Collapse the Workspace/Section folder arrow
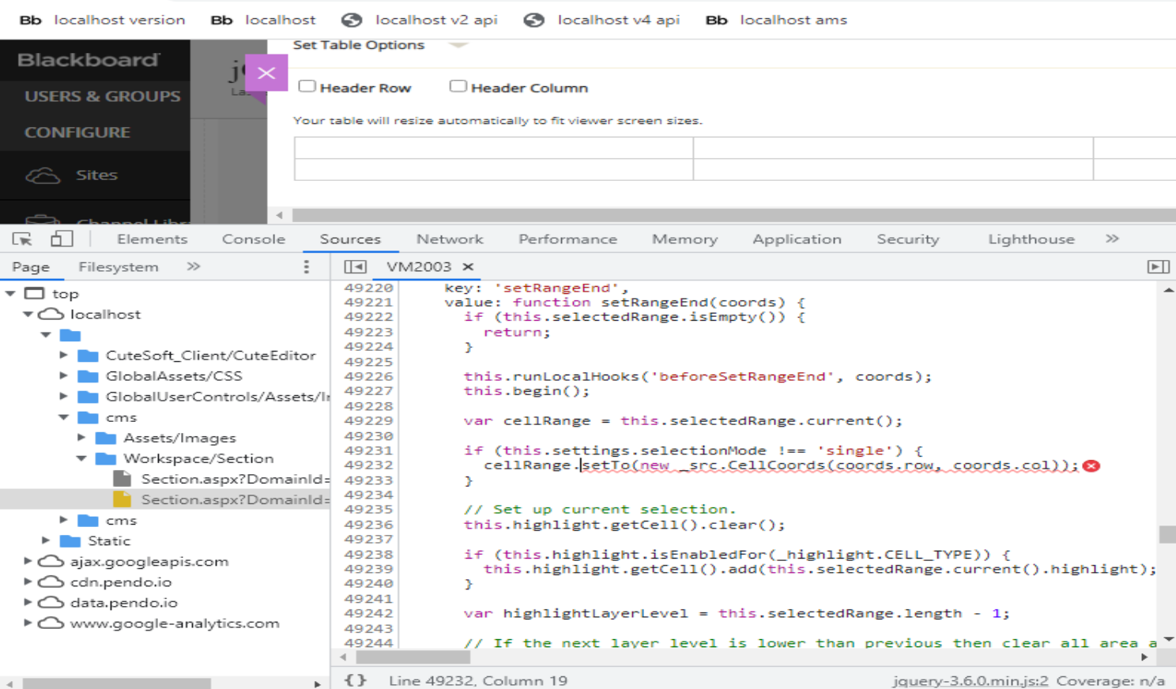1176x689 pixels. point(81,458)
